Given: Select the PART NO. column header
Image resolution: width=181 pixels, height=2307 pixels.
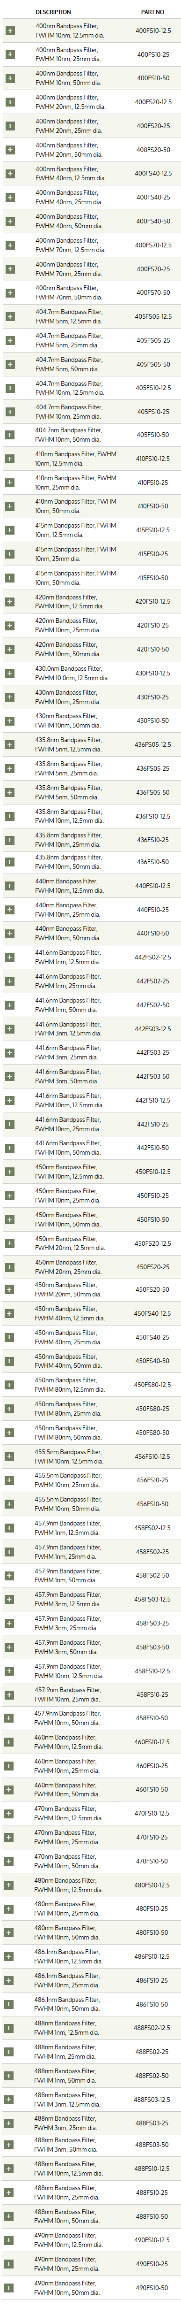Looking at the screenshot, I should coord(153,13).
